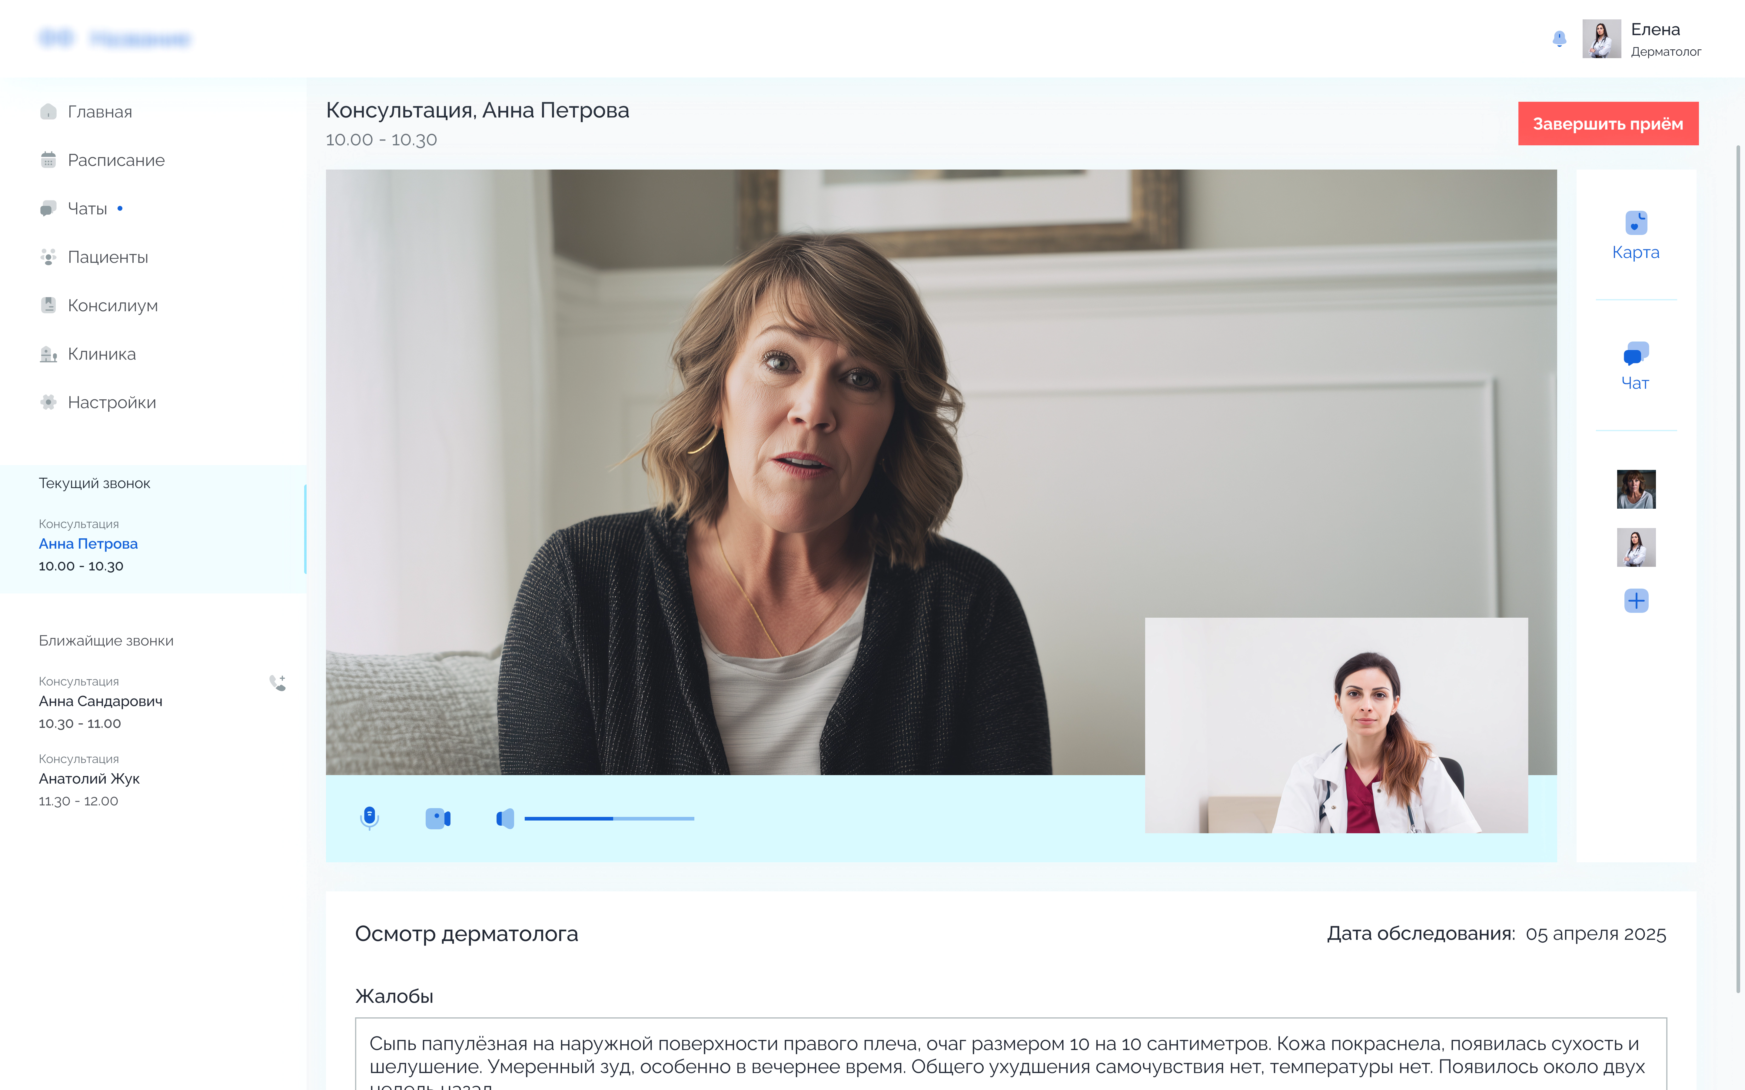Mute the microphone
The height and width of the screenshot is (1090, 1745).
point(369,817)
